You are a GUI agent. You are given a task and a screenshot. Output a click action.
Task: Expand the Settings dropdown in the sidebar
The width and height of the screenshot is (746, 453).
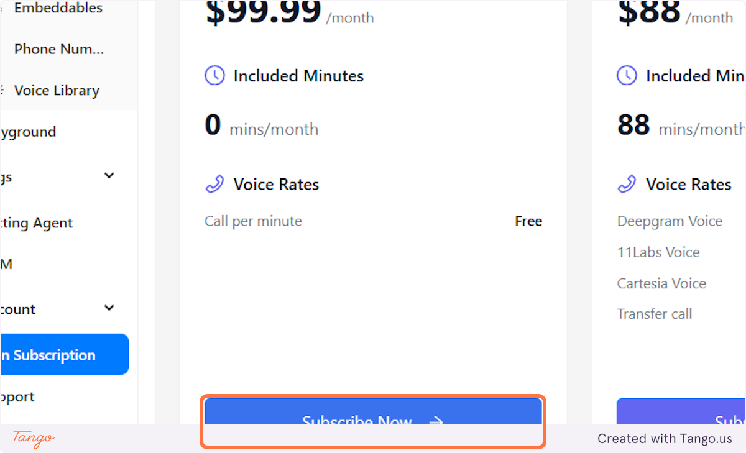(x=109, y=176)
